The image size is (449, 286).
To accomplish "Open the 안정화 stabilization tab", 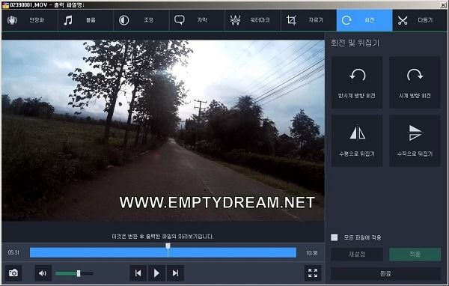I will 29,20.
